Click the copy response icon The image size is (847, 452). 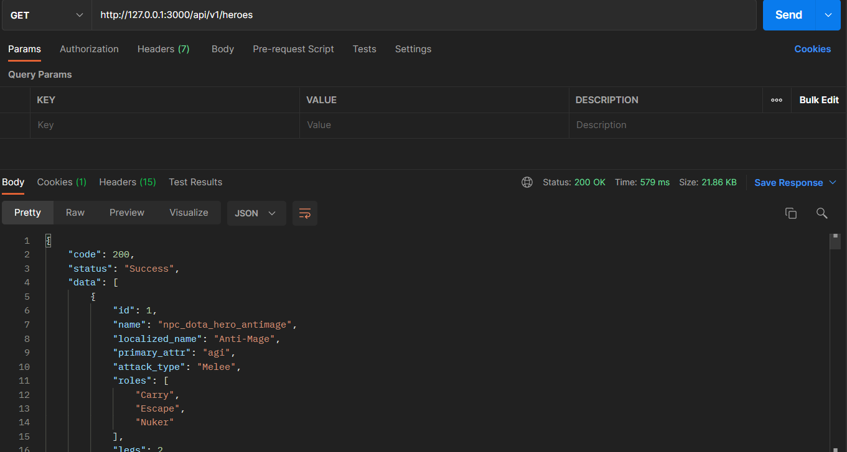[791, 213]
